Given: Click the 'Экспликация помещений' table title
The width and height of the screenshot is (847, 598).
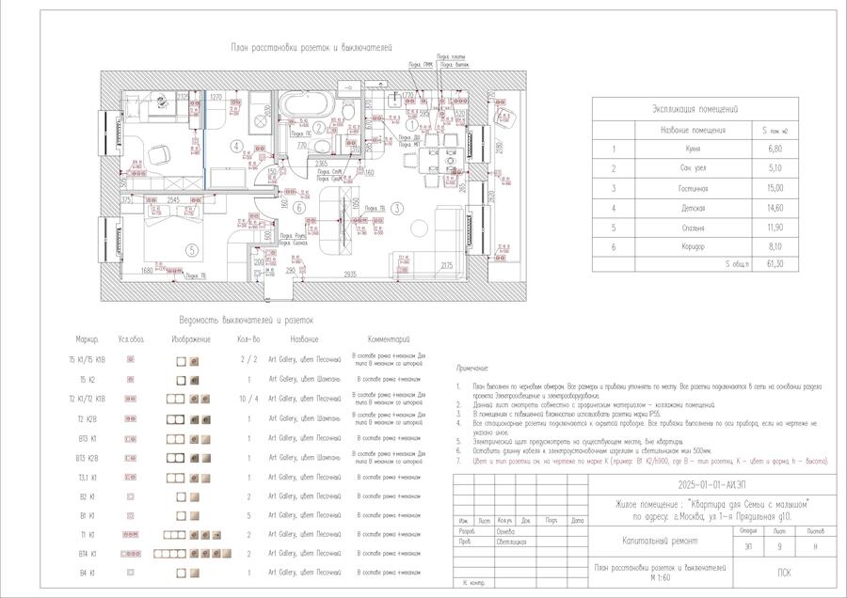Looking at the screenshot, I should [695, 109].
